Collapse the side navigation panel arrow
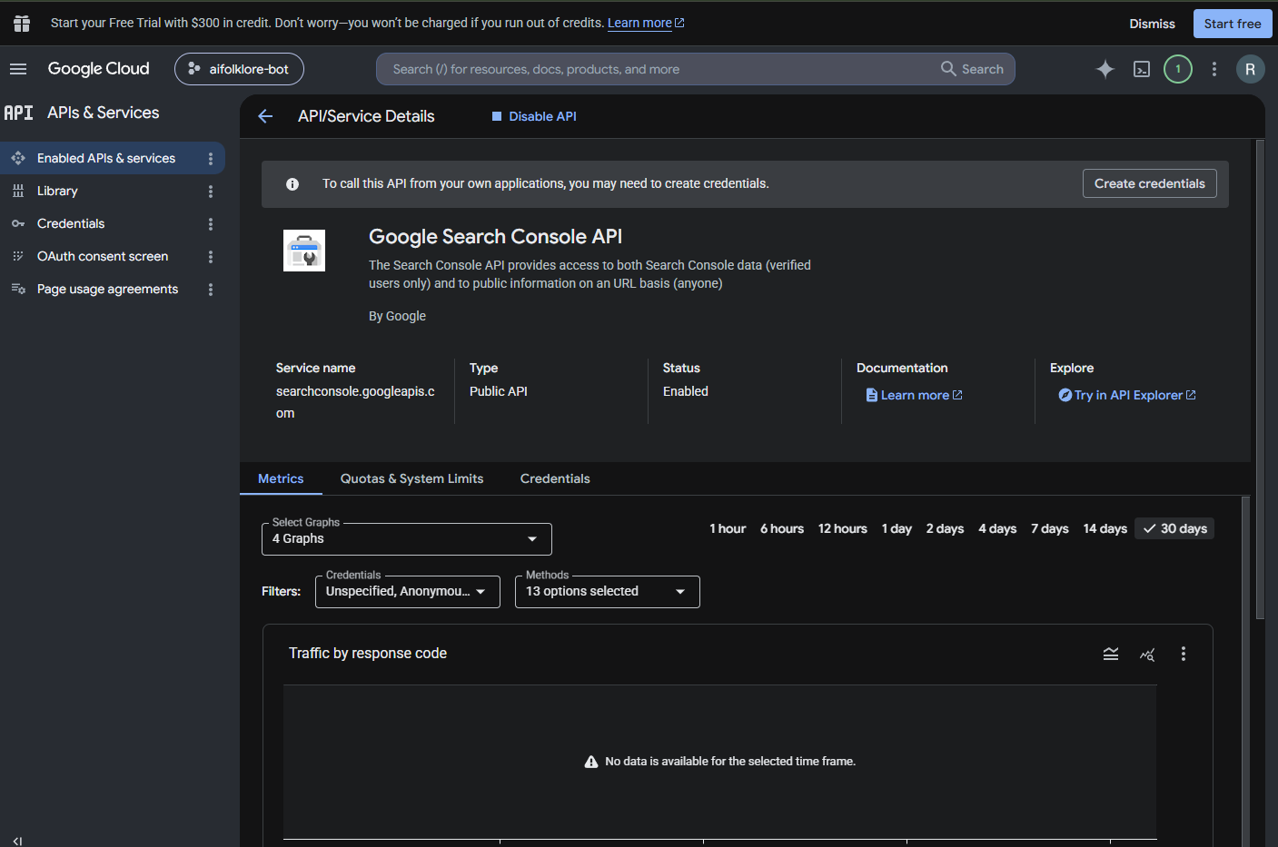Screen dimensions: 1278x847 tap(17, 840)
